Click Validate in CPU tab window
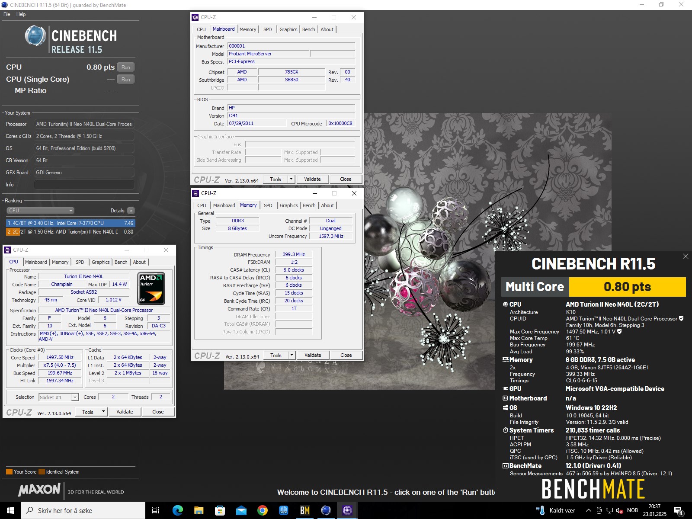Screen dimensions: 692x519 tap(125, 412)
